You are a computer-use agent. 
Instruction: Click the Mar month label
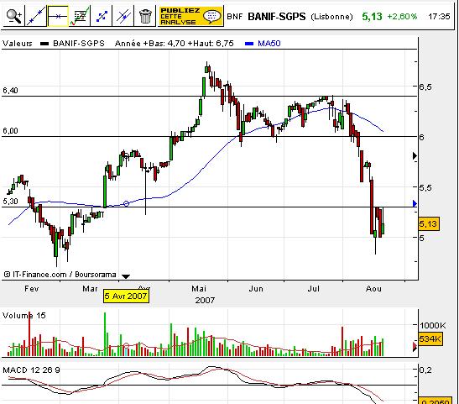click(90, 289)
